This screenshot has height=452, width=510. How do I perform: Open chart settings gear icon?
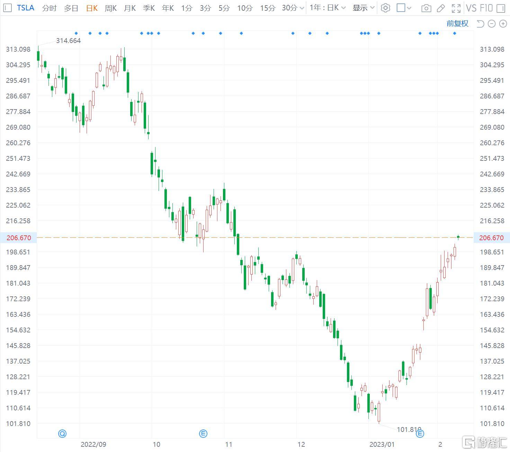point(385,8)
